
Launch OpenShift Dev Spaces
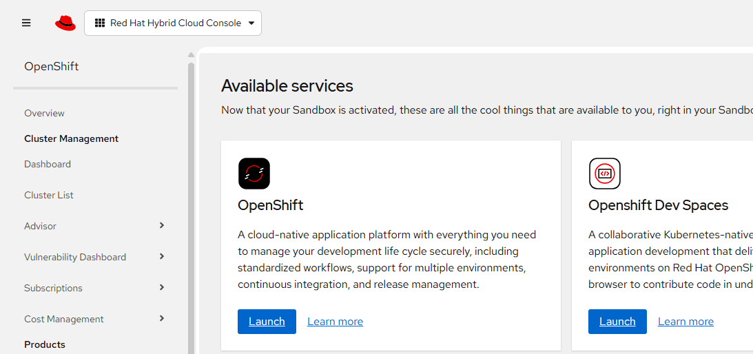[x=617, y=322]
